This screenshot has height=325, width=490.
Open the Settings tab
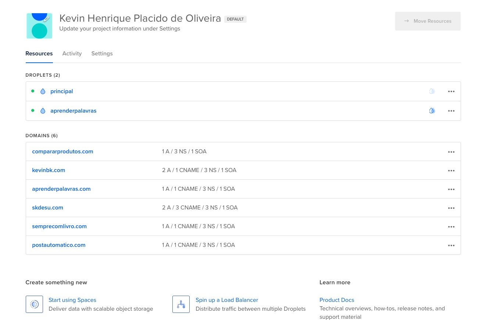(102, 54)
